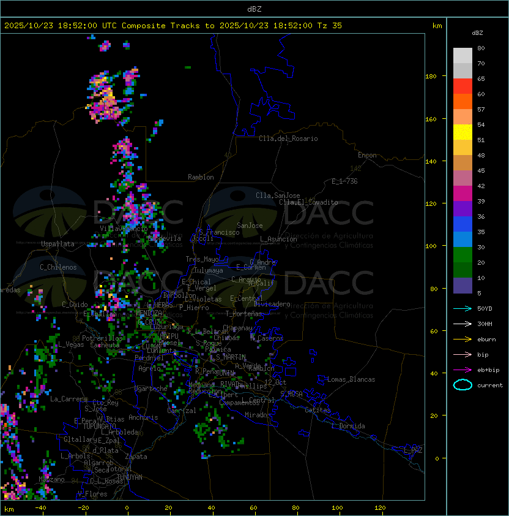Image resolution: width=509 pixels, height=516 pixels.
Task: Pick the magenta 39-42 dBZ color swatch
Action: point(463,194)
